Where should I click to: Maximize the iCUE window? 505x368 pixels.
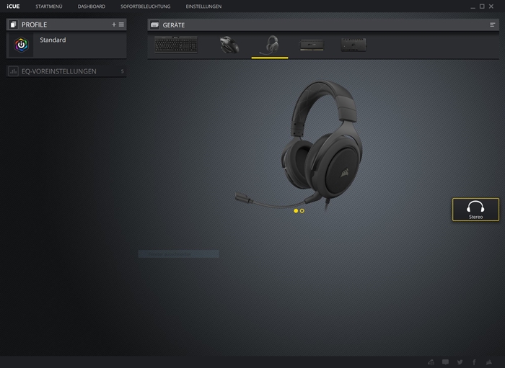click(x=482, y=6)
